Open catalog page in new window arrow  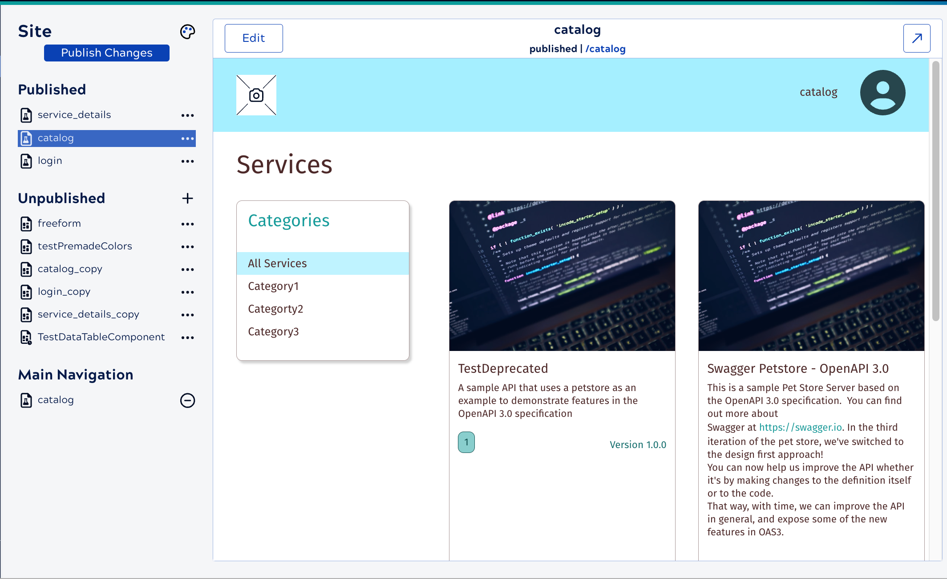click(x=916, y=38)
